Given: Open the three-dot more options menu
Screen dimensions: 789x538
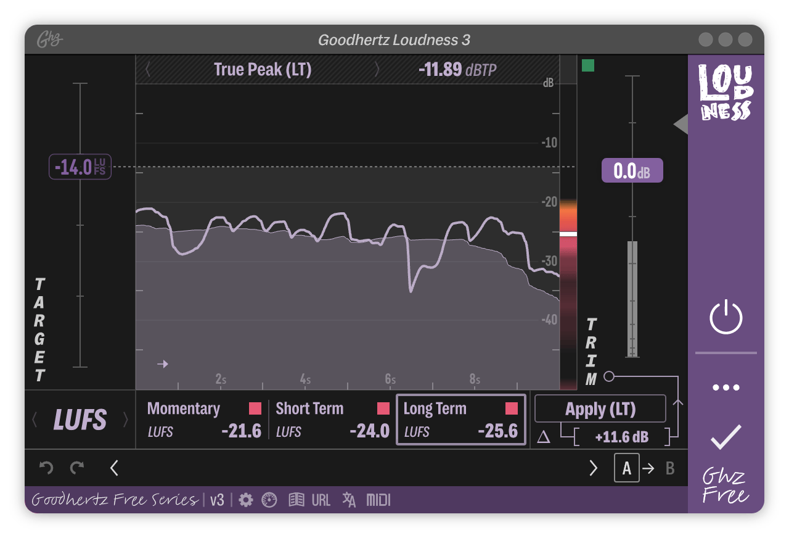Looking at the screenshot, I should coord(726,387).
